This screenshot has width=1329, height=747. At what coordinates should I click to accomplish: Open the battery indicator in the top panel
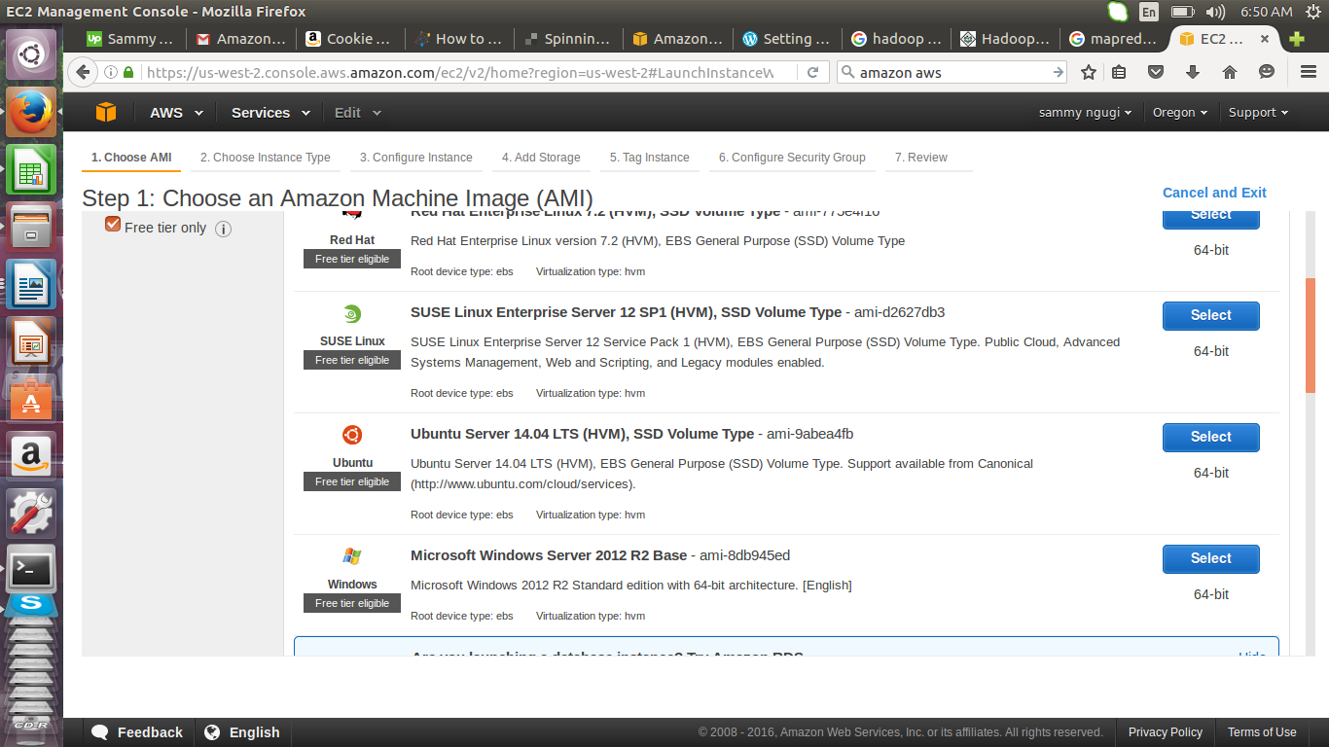point(1182,12)
